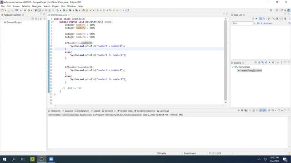Image resolution: width=291 pixels, height=163 pixels.
Task: Open the Run button's dropdown arrow
Action: 67,10
